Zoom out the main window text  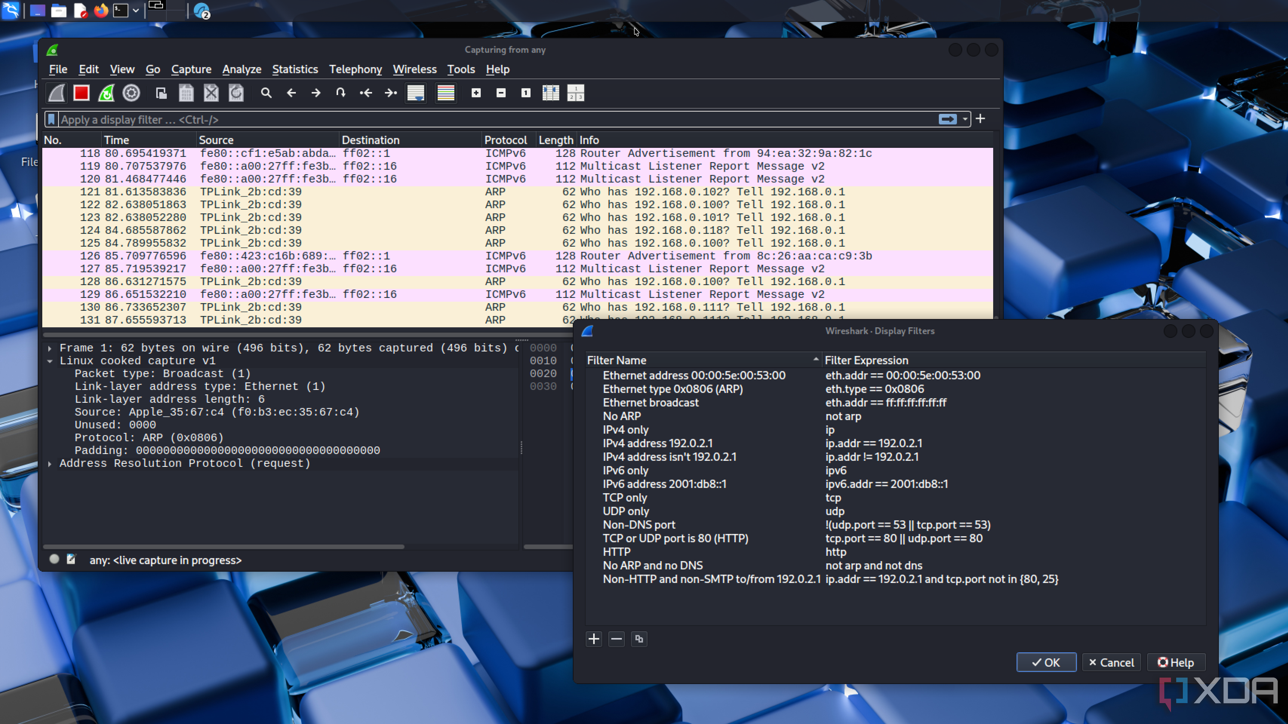coord(501,93)
